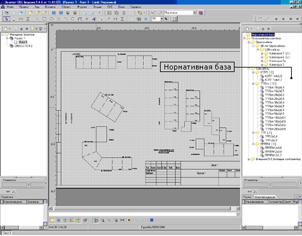302x236 pixels.
Task: Open the Файл menu
Action: pyautogui.click(x=10, y=7)
